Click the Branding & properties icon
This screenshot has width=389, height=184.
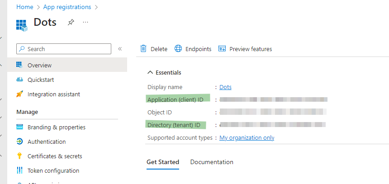pos(19,127)
